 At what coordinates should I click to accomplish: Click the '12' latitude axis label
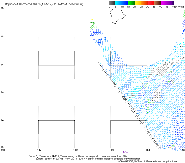[x=2, y=120]
